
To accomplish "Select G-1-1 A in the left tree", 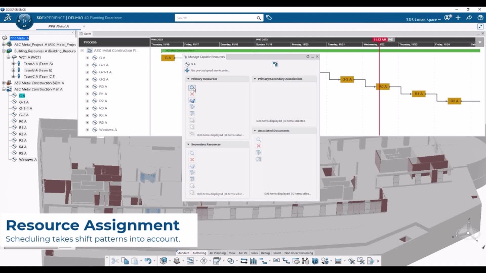I will pos(25,108).
